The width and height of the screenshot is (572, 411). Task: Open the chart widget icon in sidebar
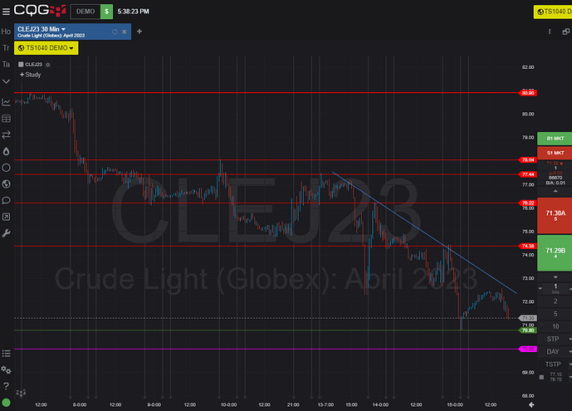click(6, 102)
